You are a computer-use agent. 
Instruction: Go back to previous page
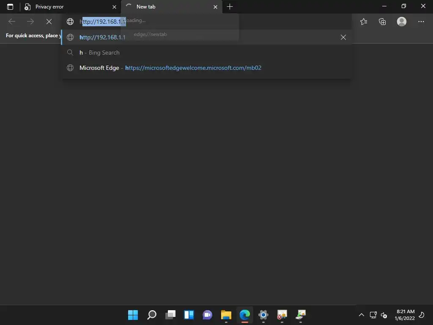pyautogui.click(x=12, y=22)
